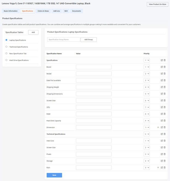Image resolution: width=170 pixels, height=181 pixels.
Task: Open priority dropdown for Storage
Action: 147,161
